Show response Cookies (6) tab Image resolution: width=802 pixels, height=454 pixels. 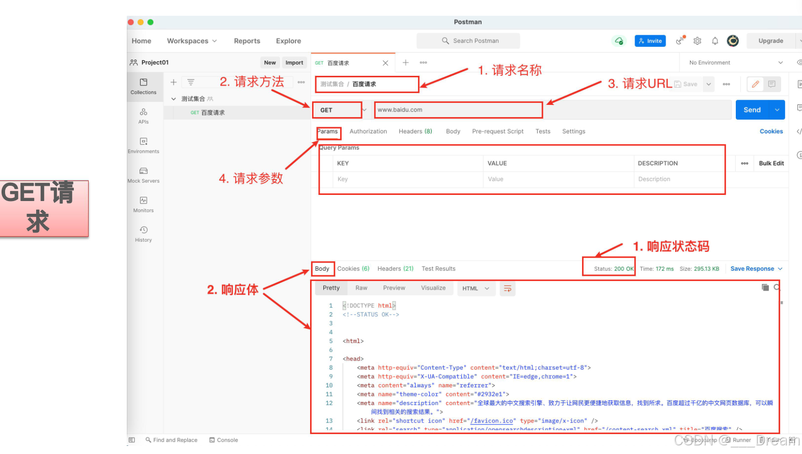(x=353, y=269)
